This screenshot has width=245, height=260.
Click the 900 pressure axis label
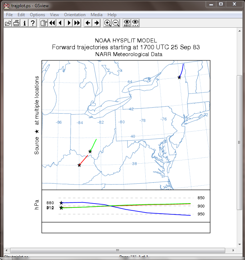pyautogui.click(x=201, y=206)
